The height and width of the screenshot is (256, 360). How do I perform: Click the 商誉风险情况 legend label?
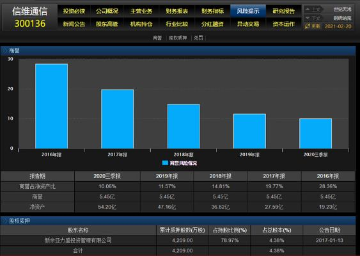click(x=184, y=163)
